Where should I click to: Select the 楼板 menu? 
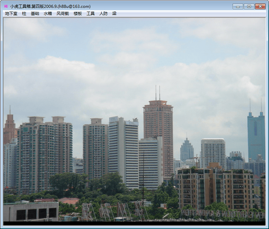point(78,13)
